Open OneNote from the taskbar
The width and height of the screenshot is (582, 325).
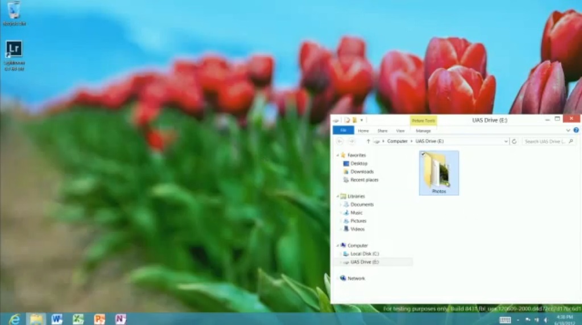[x=121, y=319]
